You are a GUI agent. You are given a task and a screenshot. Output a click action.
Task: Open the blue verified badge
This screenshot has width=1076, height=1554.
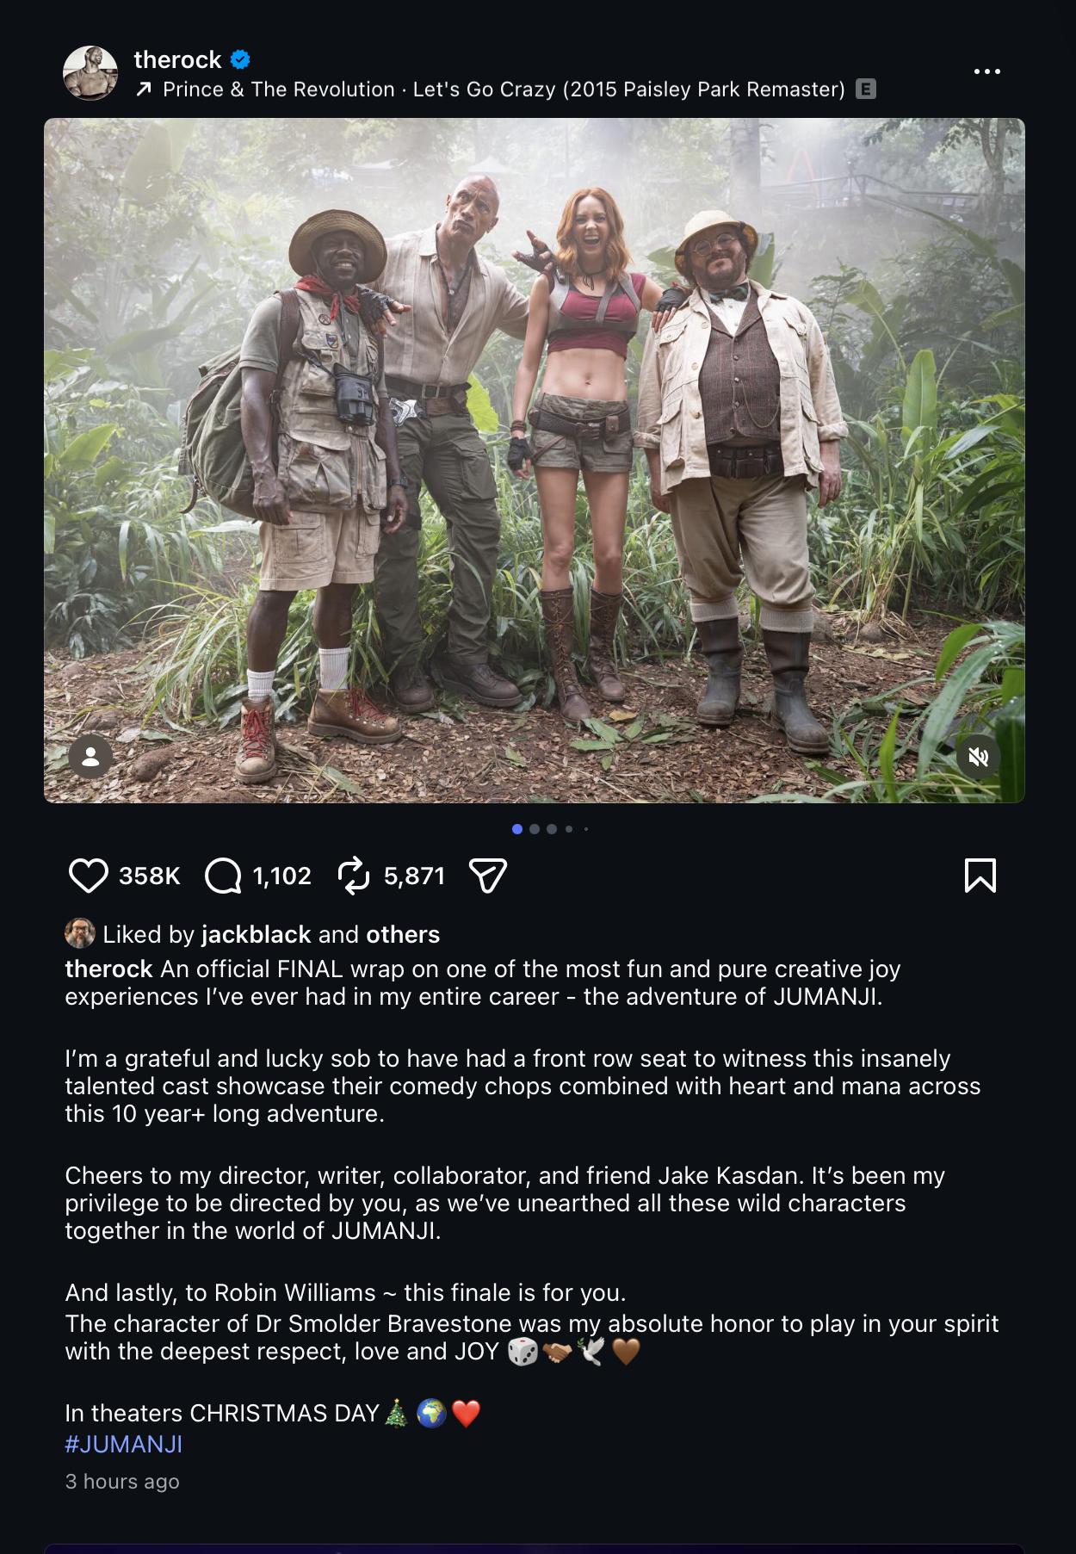[x=240, y=59]
